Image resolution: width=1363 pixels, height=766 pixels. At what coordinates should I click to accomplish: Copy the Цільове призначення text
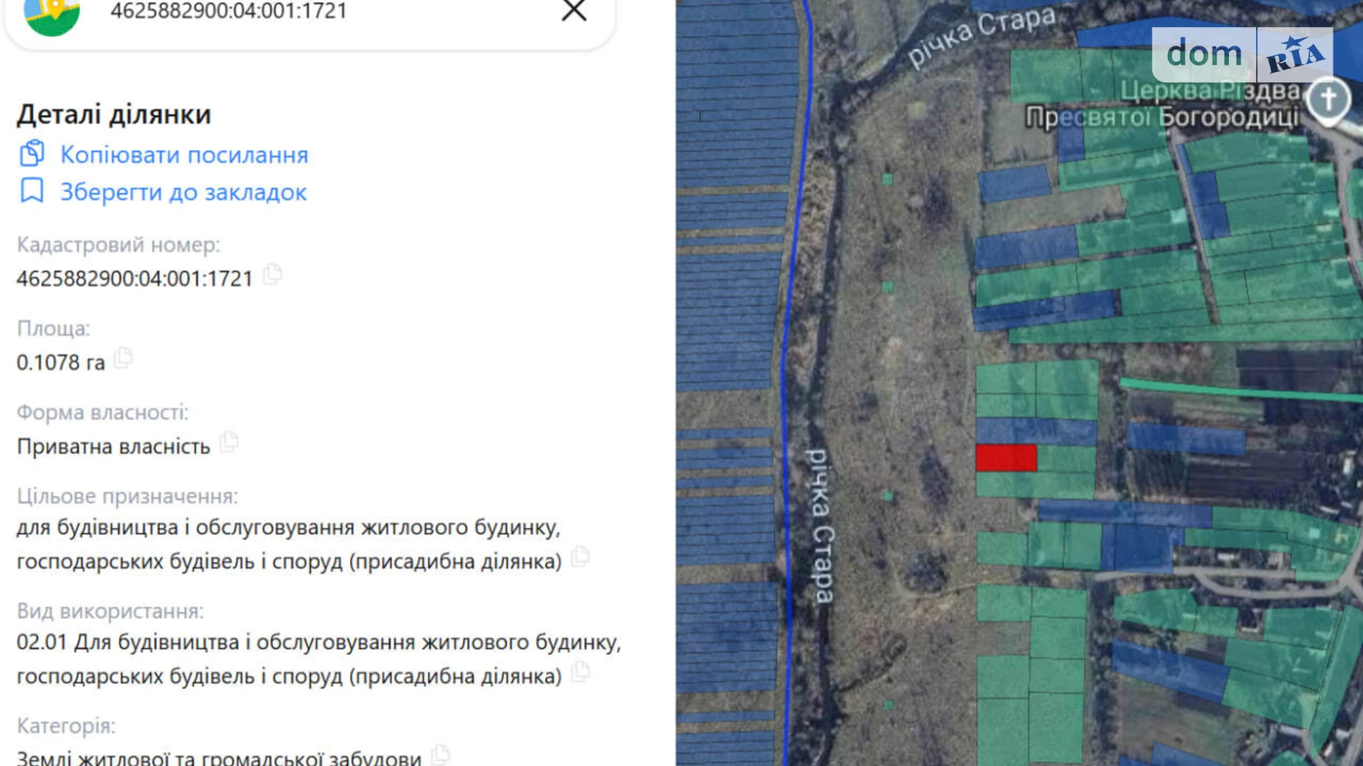pyautogui.click(x=581, y=558)
